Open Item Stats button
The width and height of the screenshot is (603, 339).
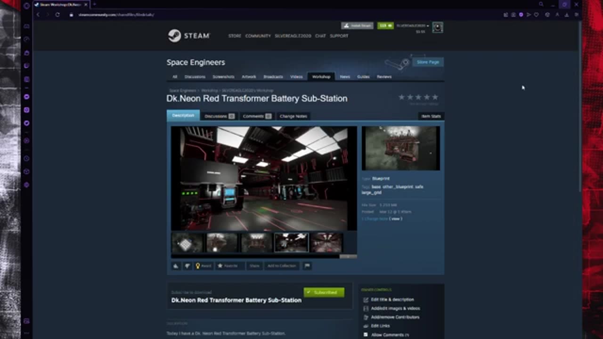pos(431,116)
